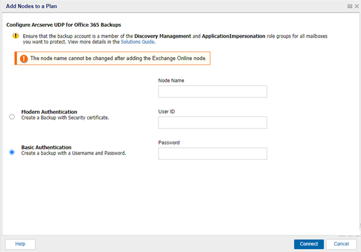Click the Connect button
The width and height of the screenshot is (361, 252).
click(x=309, y=244)
